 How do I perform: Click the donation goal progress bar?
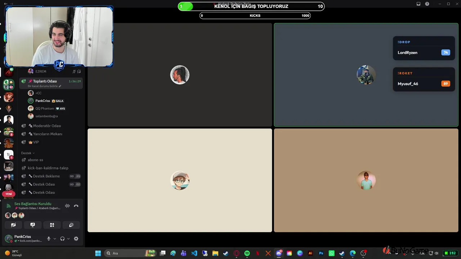click(251, 6)
